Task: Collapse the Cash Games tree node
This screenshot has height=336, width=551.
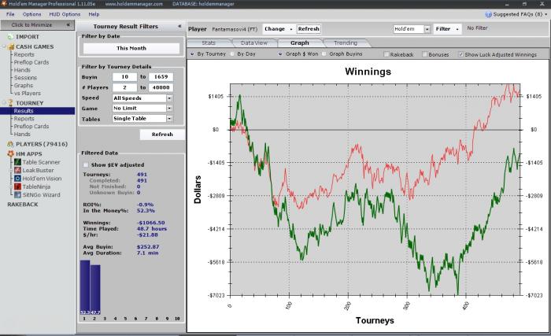Action: [x=5, y=46]
